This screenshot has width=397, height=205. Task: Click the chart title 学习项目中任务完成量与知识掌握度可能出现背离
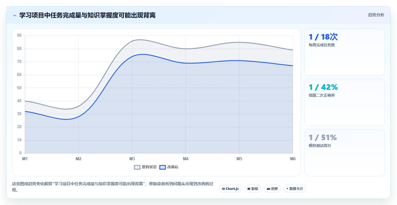(x=87, y=15)
